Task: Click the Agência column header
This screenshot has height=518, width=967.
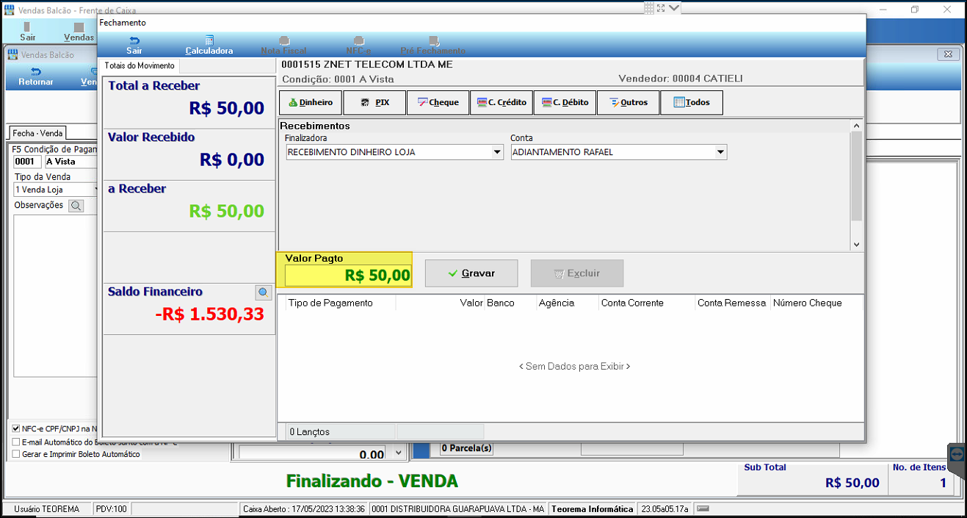Action: (x=557, y=303)
